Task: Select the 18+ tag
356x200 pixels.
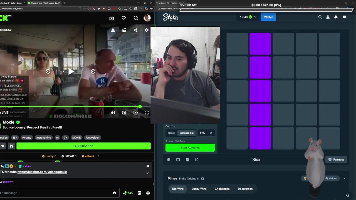Action: tap(15, 137)
